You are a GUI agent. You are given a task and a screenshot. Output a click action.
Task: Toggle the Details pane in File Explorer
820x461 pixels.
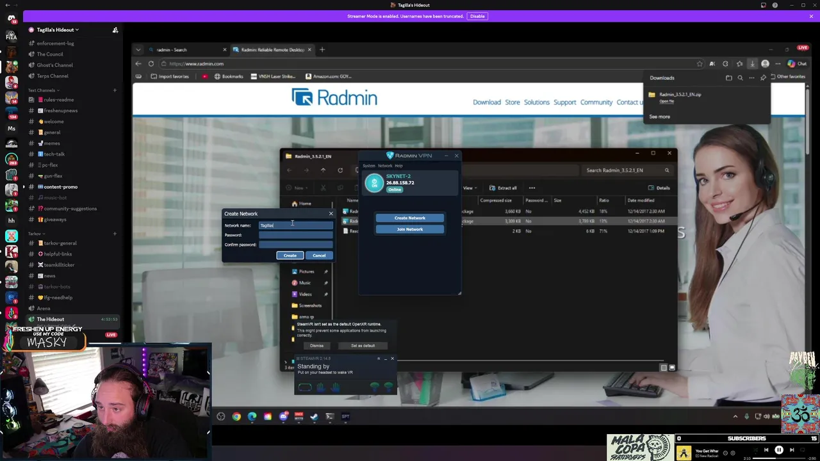659,188
